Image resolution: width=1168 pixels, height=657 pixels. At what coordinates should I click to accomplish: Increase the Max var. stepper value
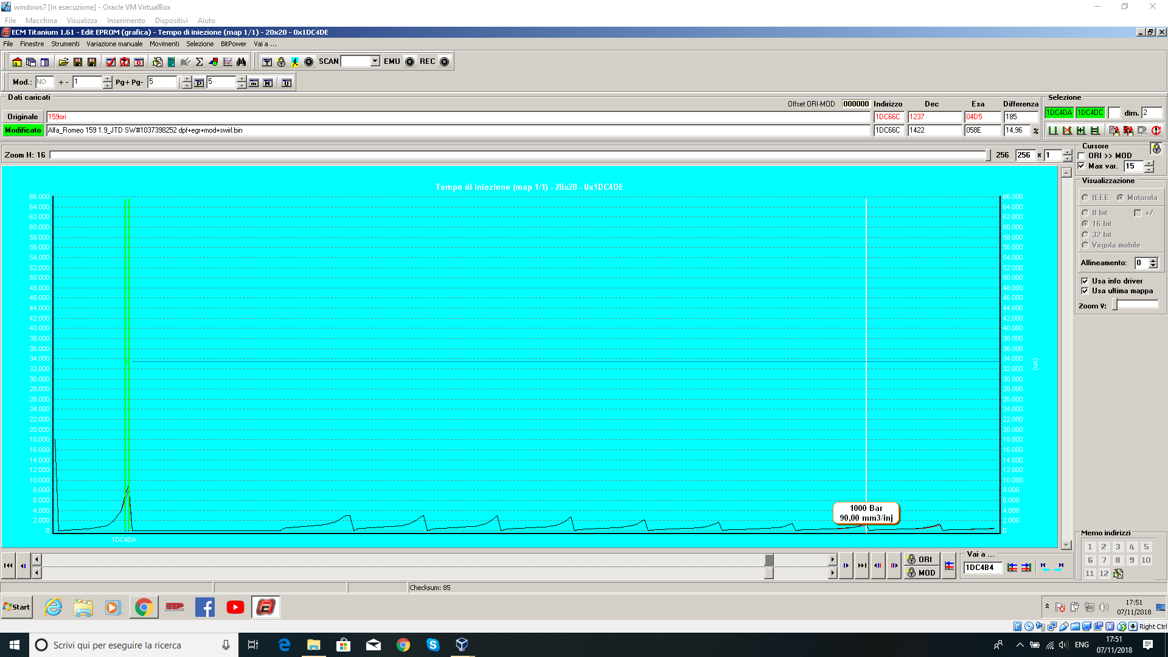pos(1149,163)
